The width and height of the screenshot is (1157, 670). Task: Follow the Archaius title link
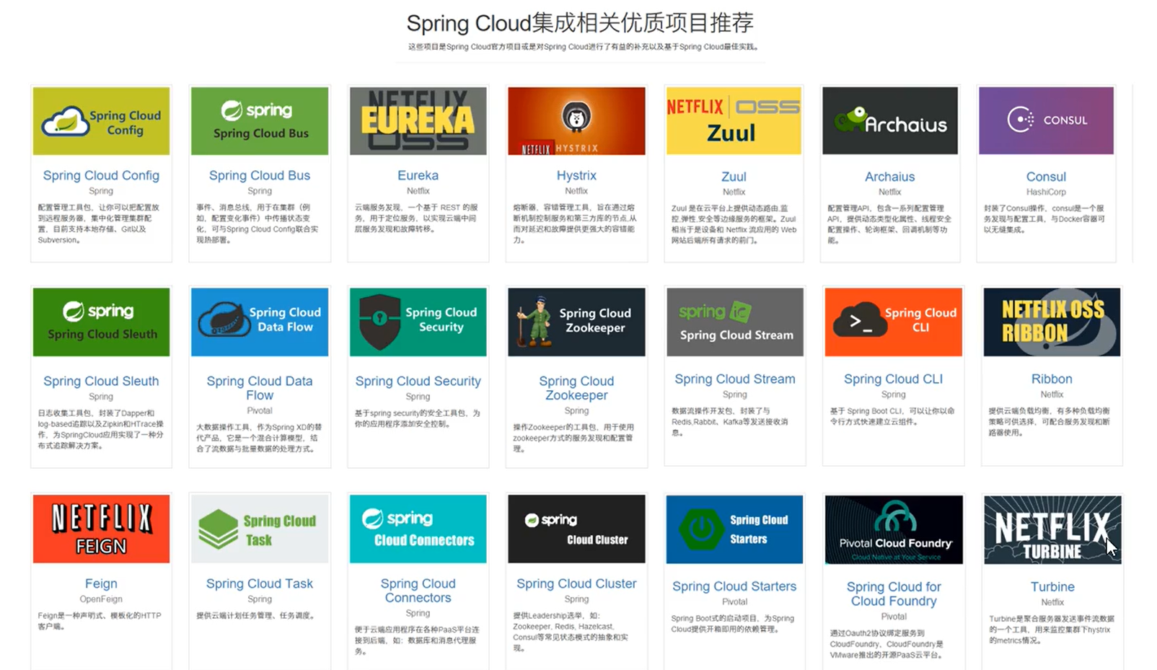point(890,177)
